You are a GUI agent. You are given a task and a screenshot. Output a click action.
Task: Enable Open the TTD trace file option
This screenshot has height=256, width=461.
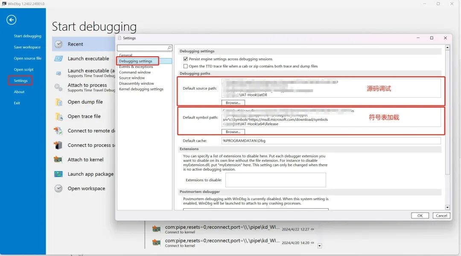click(186, 67)
